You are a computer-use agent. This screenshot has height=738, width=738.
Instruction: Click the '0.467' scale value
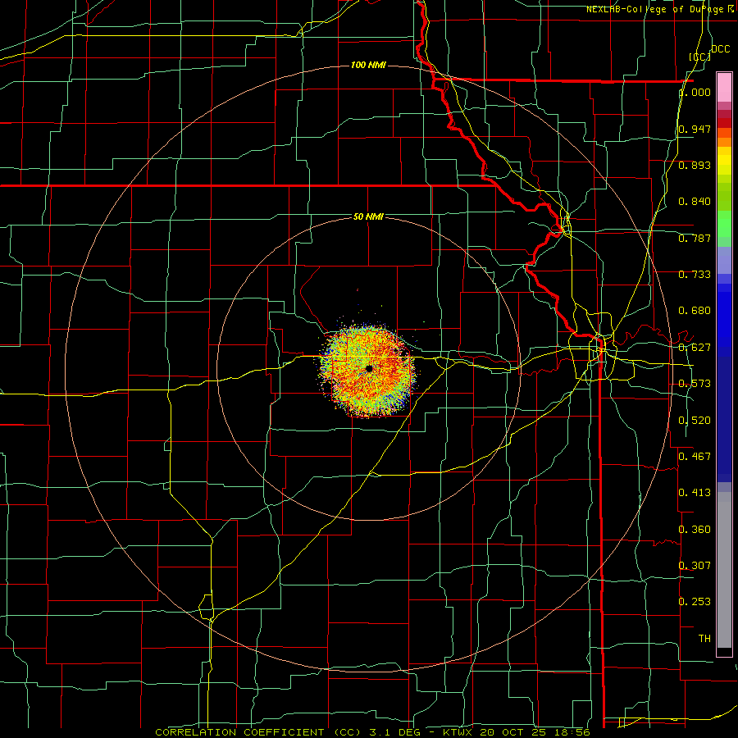[695, 457]
